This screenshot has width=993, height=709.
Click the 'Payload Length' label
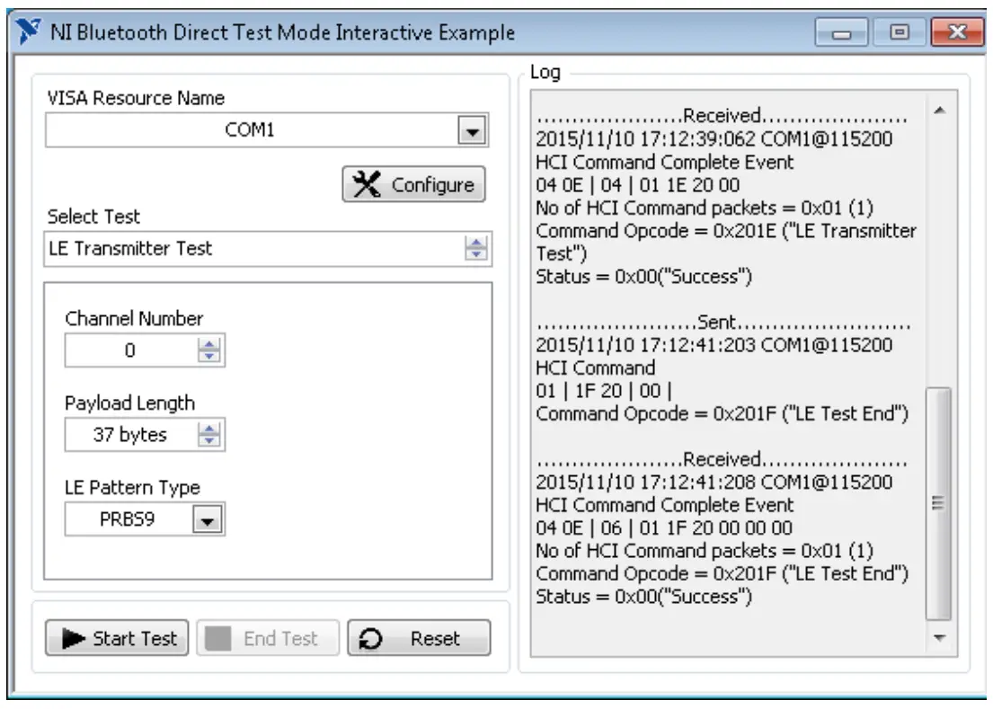pyautogui.click(x=129, y=403)
